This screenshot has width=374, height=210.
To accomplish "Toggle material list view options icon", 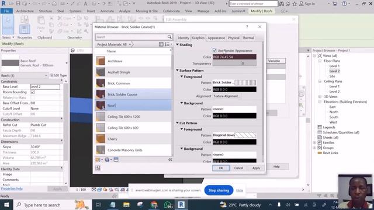I will [x=168, y=44].
